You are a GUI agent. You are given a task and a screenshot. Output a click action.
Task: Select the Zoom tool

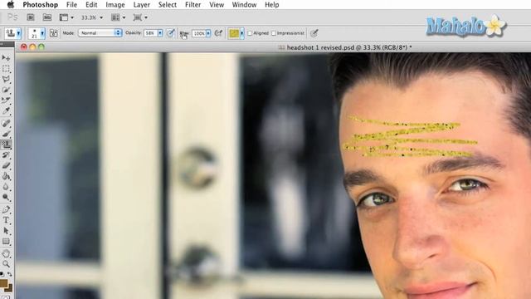click(x=6, y=264)
